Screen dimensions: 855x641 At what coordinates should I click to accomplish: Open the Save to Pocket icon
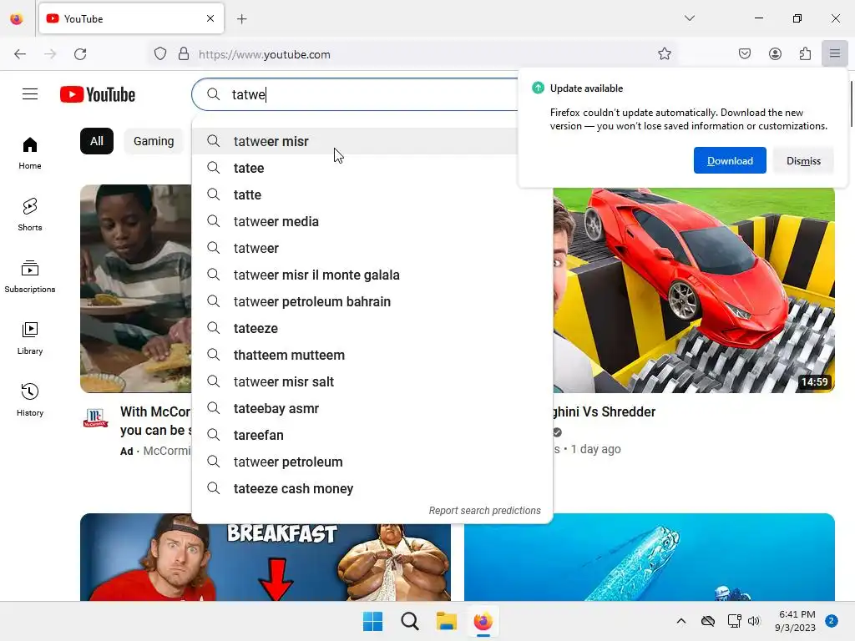744,54
